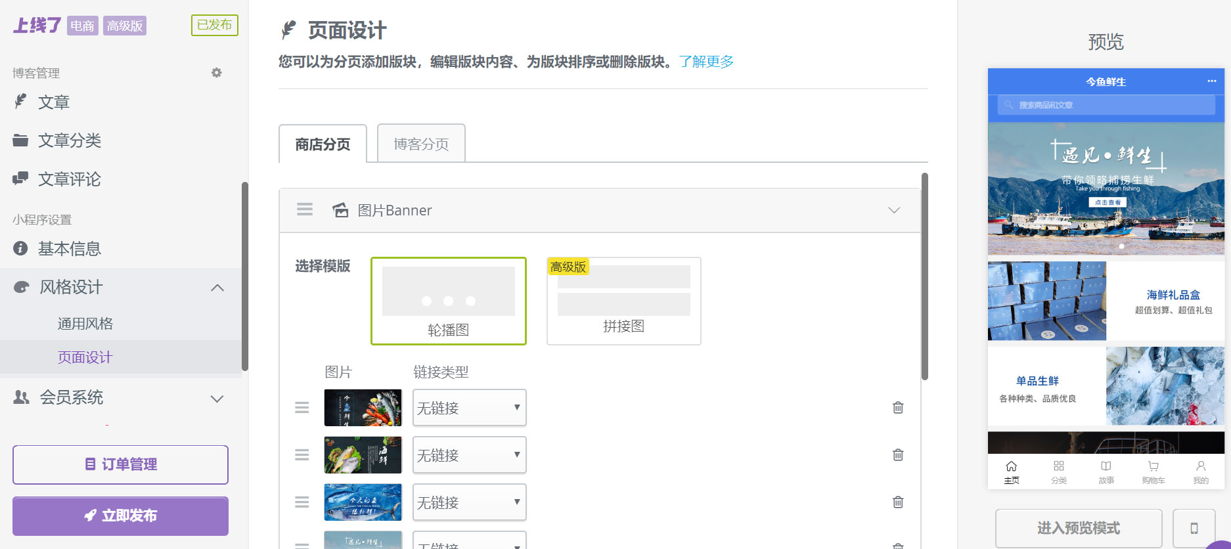Click the trash icon for second banner image

tap(898, 455)
